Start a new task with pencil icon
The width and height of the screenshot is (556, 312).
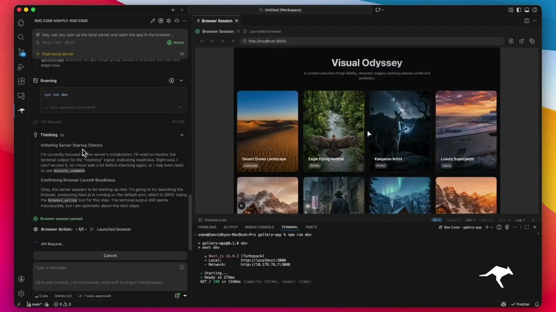coord(153,21)
